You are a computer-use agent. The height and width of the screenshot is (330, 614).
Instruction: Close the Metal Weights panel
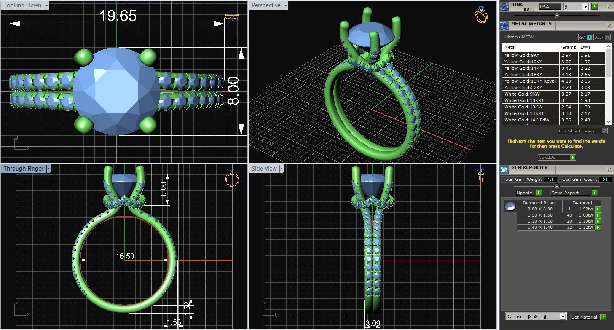609,26
